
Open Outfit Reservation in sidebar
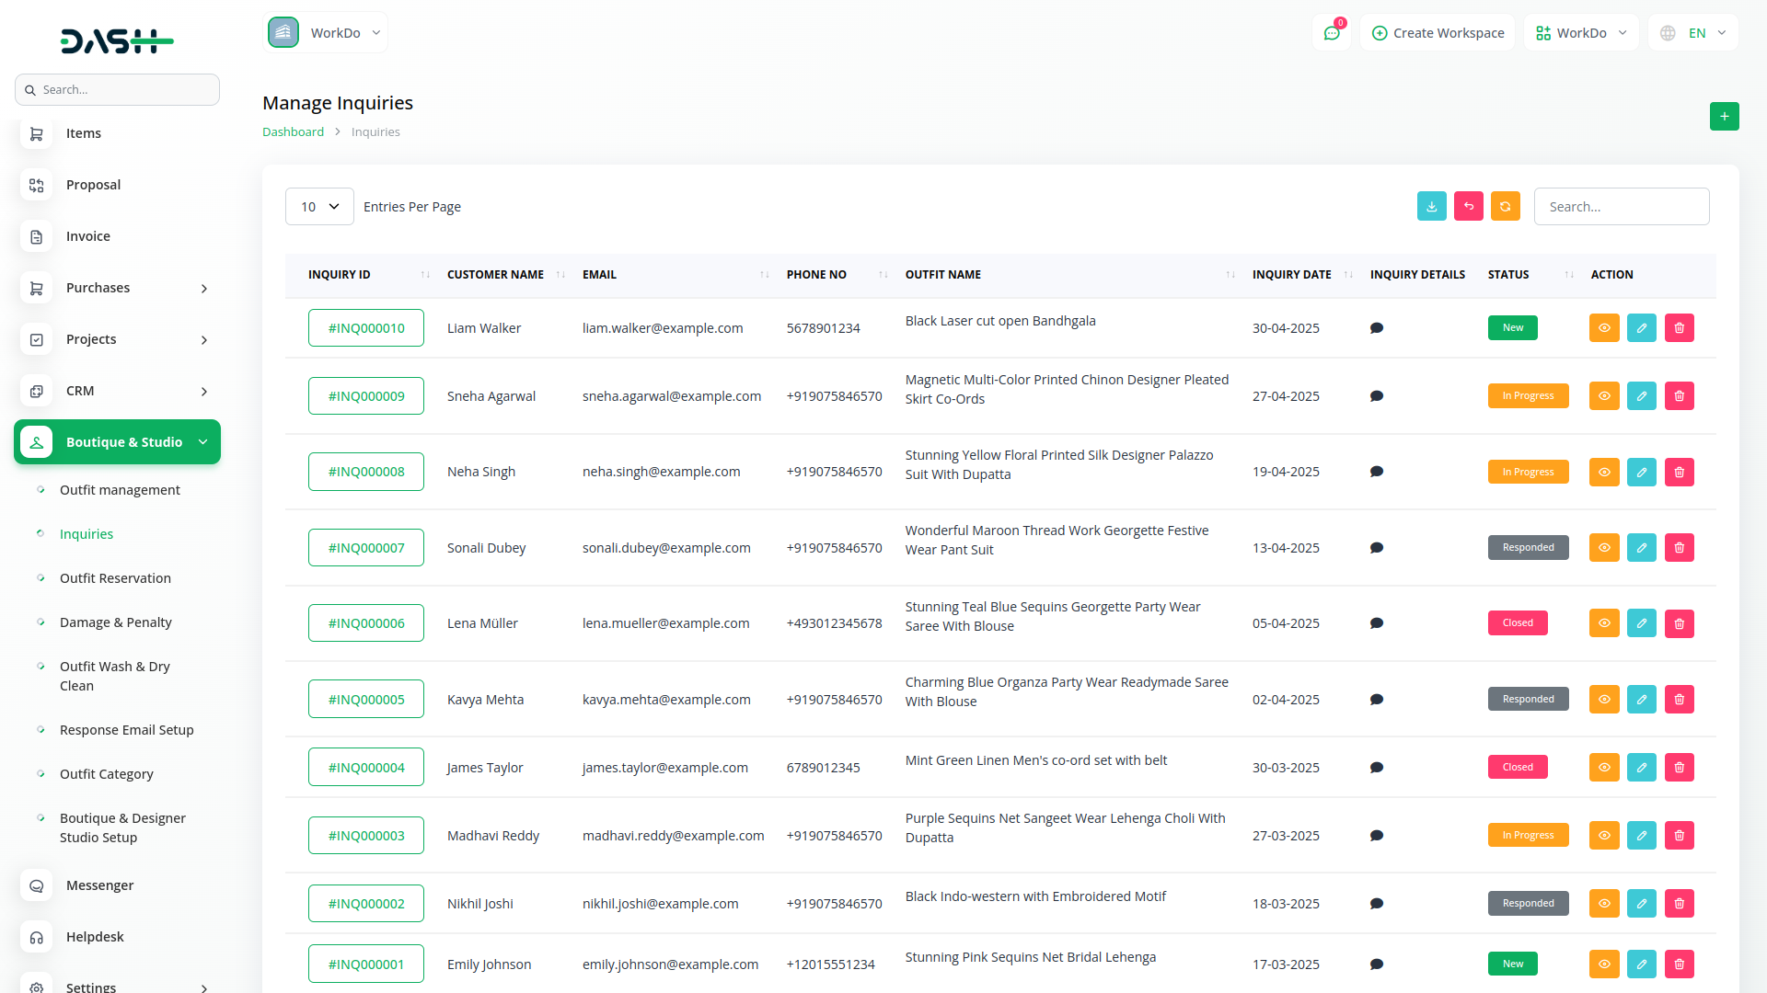click(x=115, y=578)
